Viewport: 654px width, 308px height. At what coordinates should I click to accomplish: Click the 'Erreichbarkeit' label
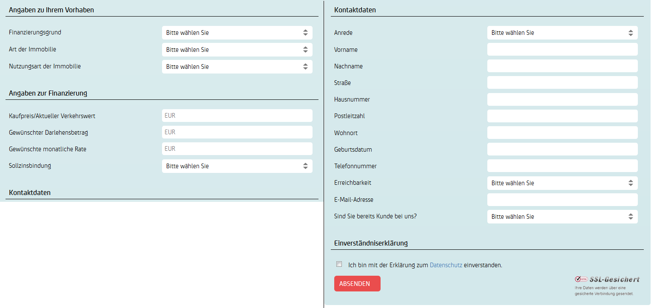pyautogui.click(x=353, y=183)
